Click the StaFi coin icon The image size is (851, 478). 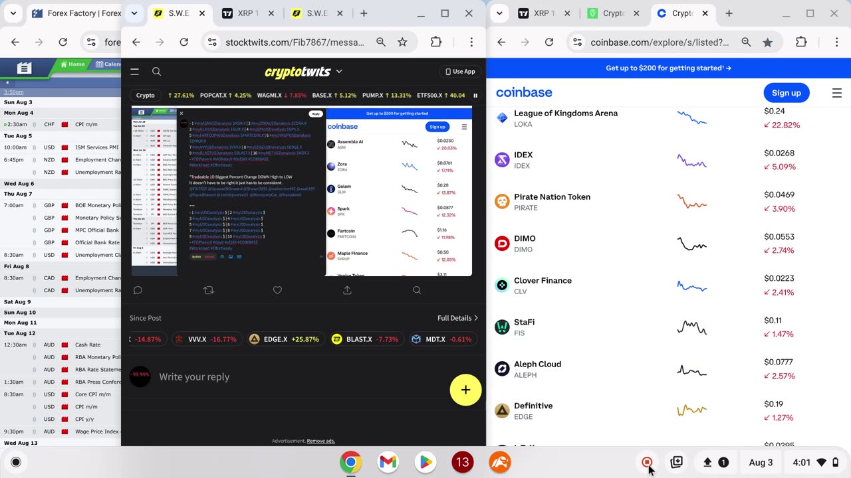coord(502,327)
